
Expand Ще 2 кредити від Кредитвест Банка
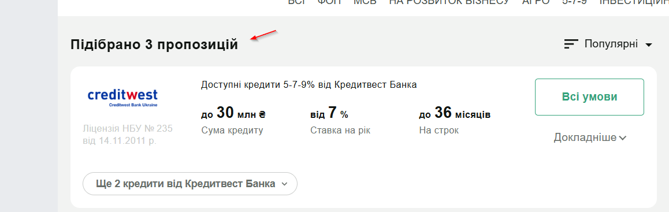click(x=190, y=184)
